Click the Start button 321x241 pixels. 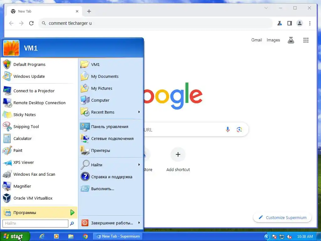pos(15,236)
